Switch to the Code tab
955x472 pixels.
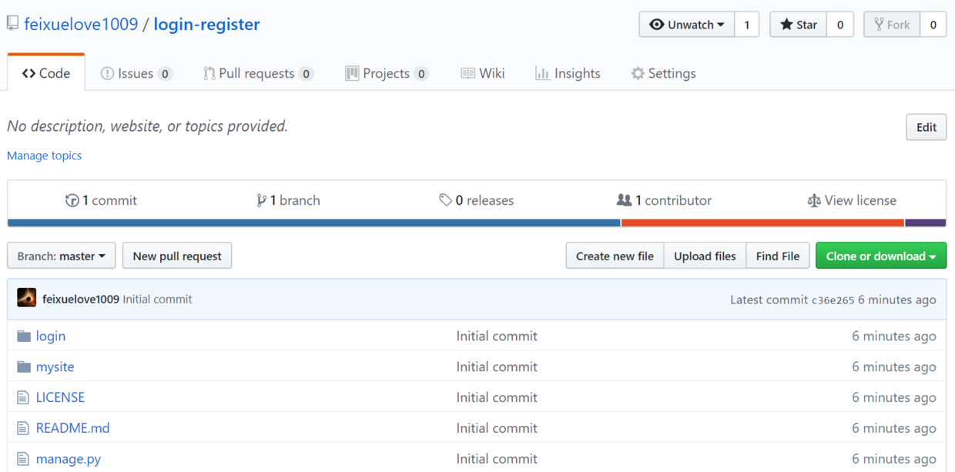click(x=46, y=73)
